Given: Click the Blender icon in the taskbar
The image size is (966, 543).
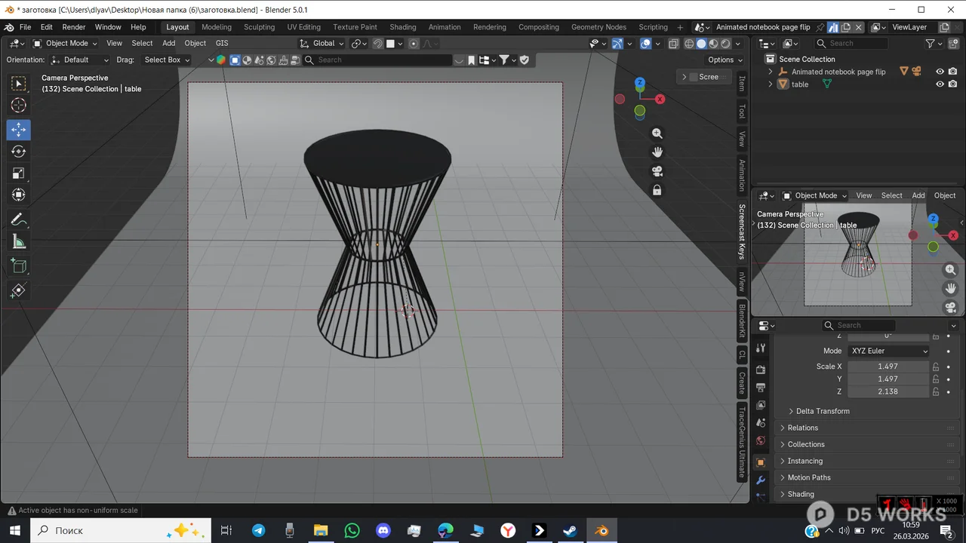Looking at the screenshot, I should click(x=602, y=530).
